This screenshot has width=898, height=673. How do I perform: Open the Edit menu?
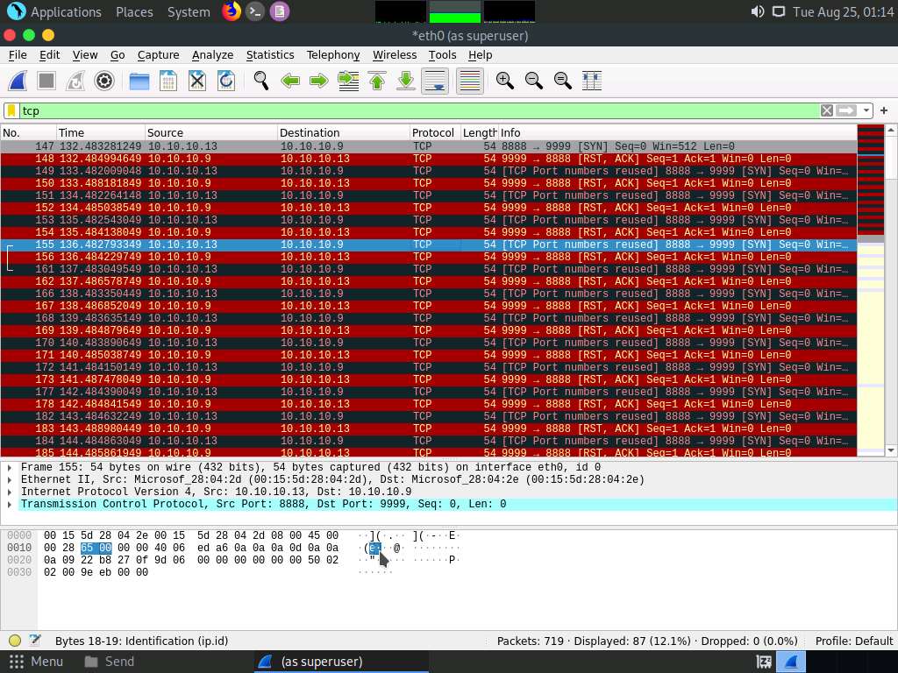click(x=49, y=55)
